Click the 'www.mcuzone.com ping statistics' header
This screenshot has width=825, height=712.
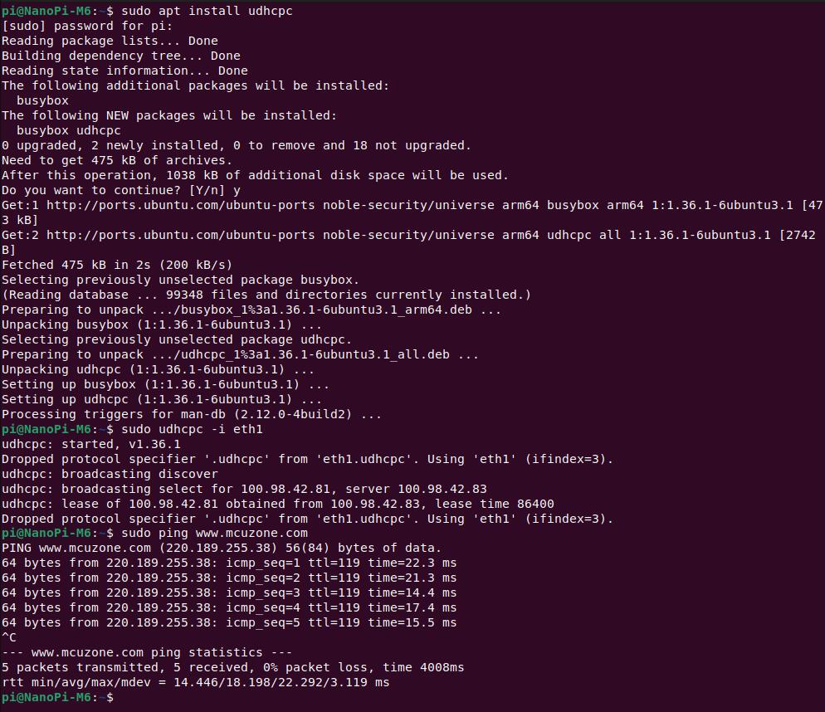click(147, 652)
